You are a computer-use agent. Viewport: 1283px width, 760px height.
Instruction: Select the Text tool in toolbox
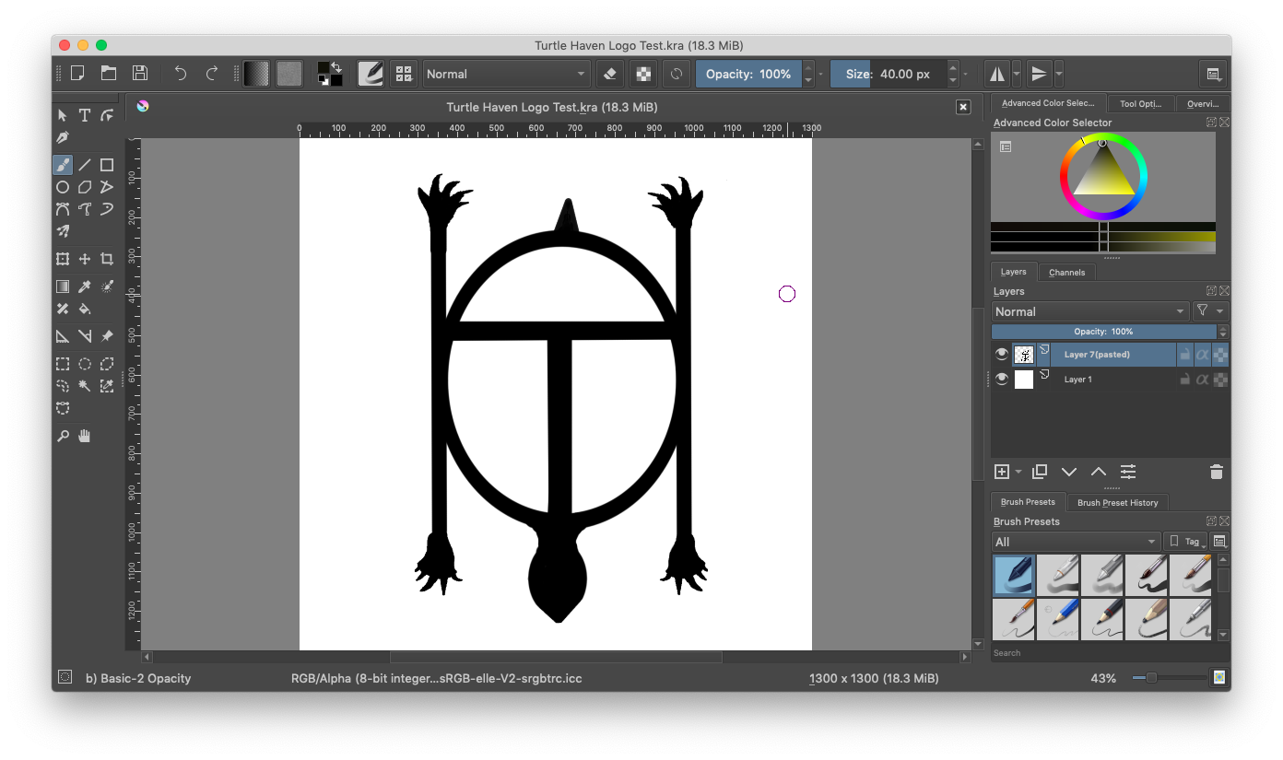[85, 115]
